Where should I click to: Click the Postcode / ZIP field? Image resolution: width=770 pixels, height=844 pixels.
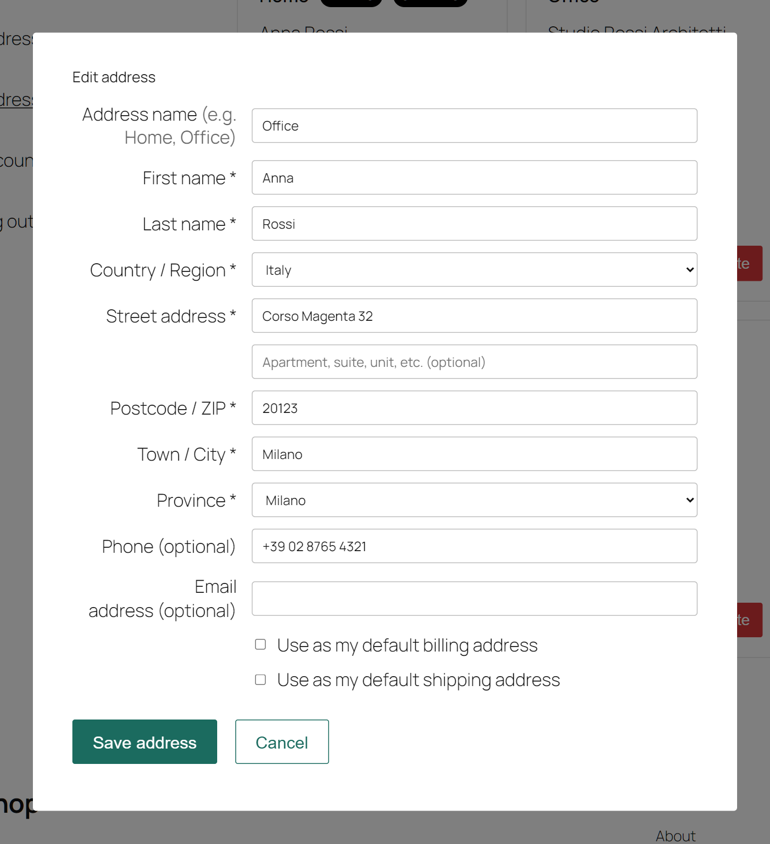(474, 408)
